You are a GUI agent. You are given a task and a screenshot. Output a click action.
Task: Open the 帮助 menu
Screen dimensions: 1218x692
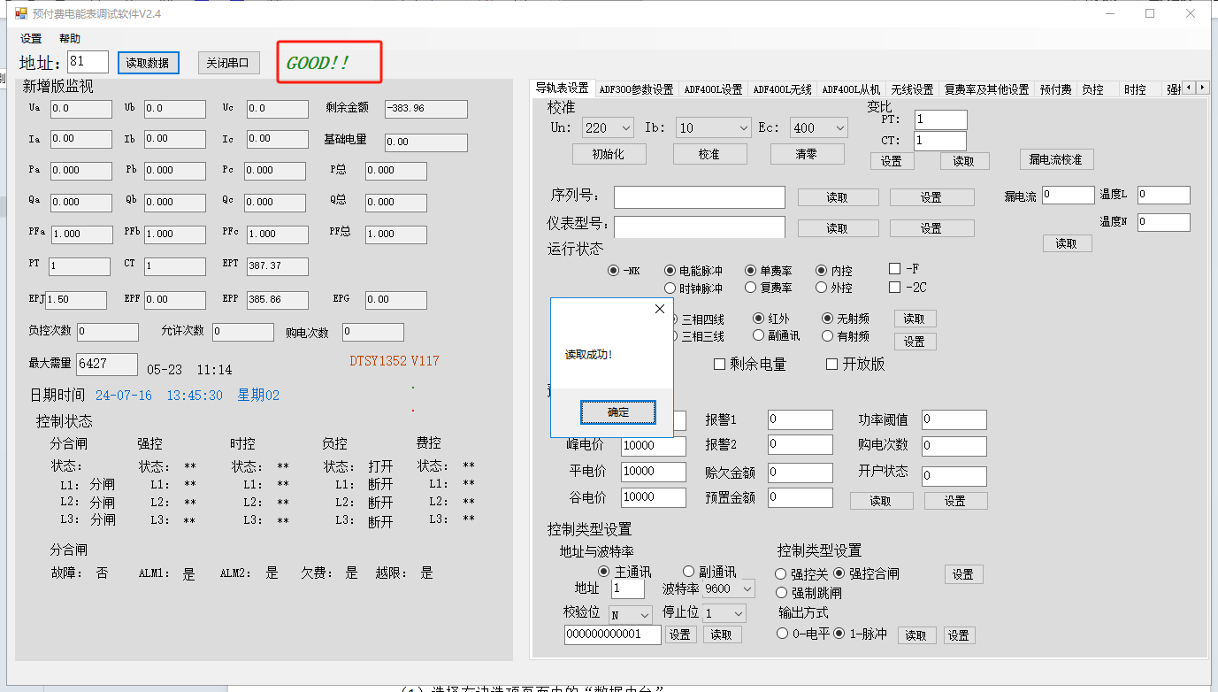(70, 39)
